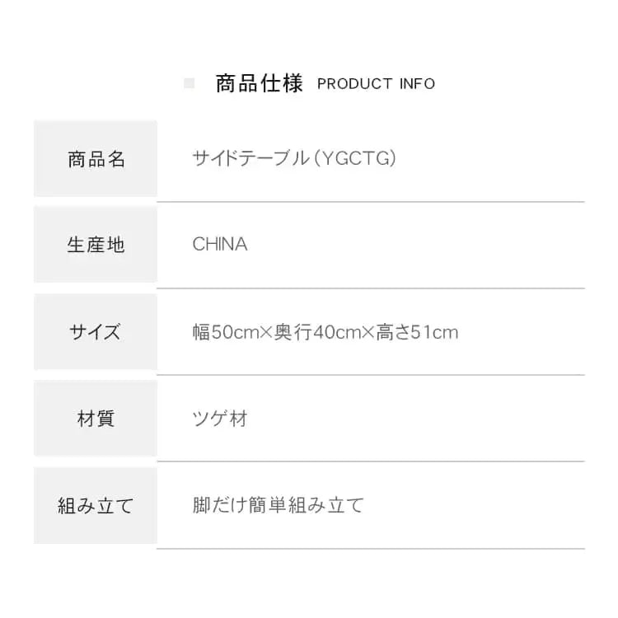Click the ツゲ材 material value

pyautogui.click(x=220, y=419)
